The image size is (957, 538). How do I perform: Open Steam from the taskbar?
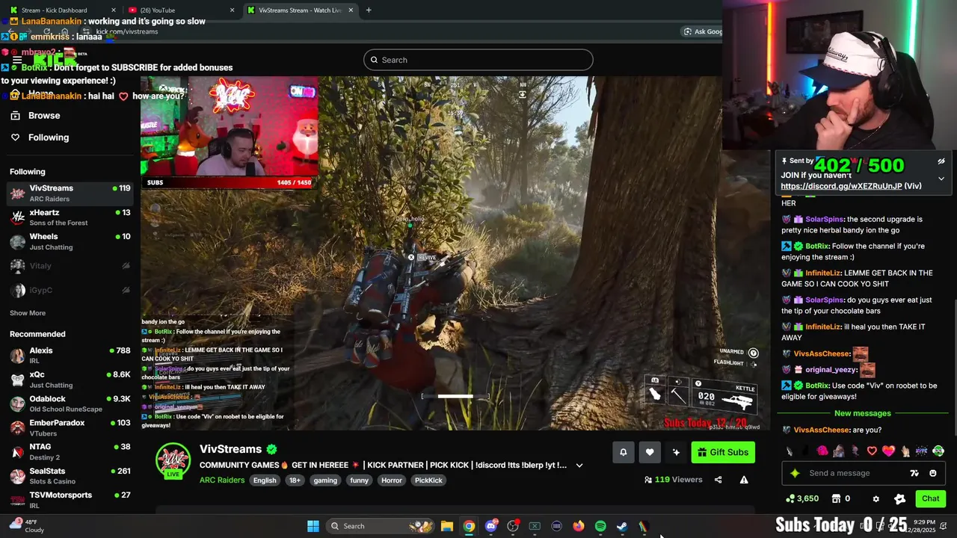(622, 526)
